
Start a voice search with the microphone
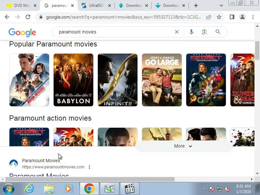point(191,32)
